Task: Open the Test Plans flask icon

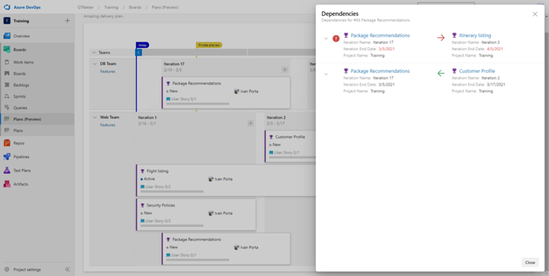Action: (x=6, y=170)
